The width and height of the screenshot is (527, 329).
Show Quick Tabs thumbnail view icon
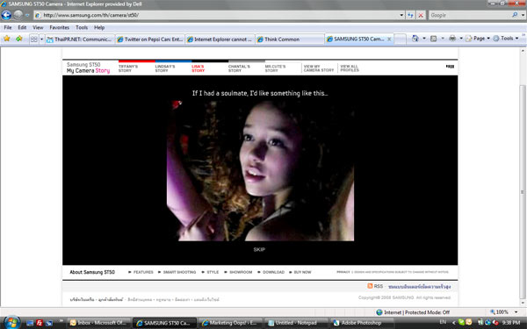(x=34, y=39)
